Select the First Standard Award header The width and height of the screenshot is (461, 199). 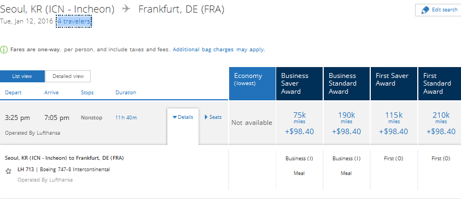[440, 83]
